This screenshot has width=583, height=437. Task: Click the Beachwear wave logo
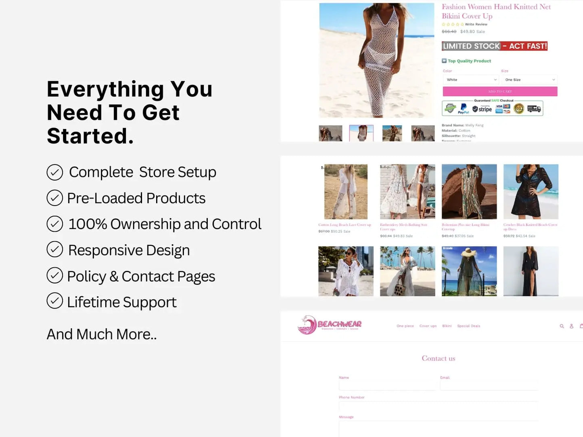[329, 325]
